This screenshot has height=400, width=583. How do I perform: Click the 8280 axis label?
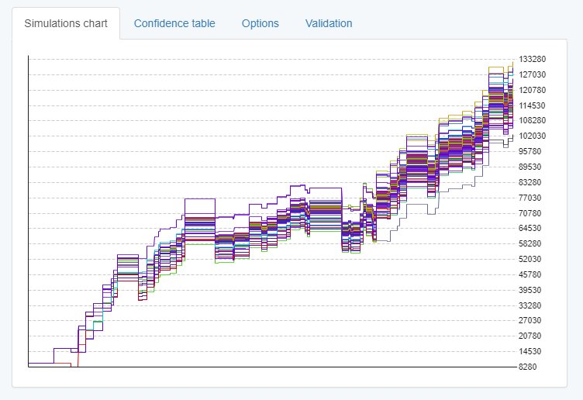click(528, 367)
